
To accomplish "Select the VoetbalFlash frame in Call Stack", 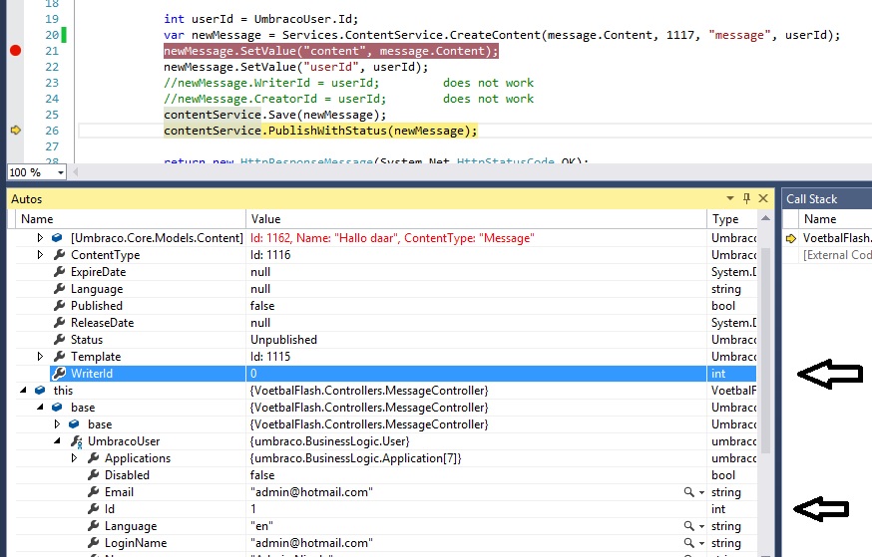I will click(x=836, y=238).
